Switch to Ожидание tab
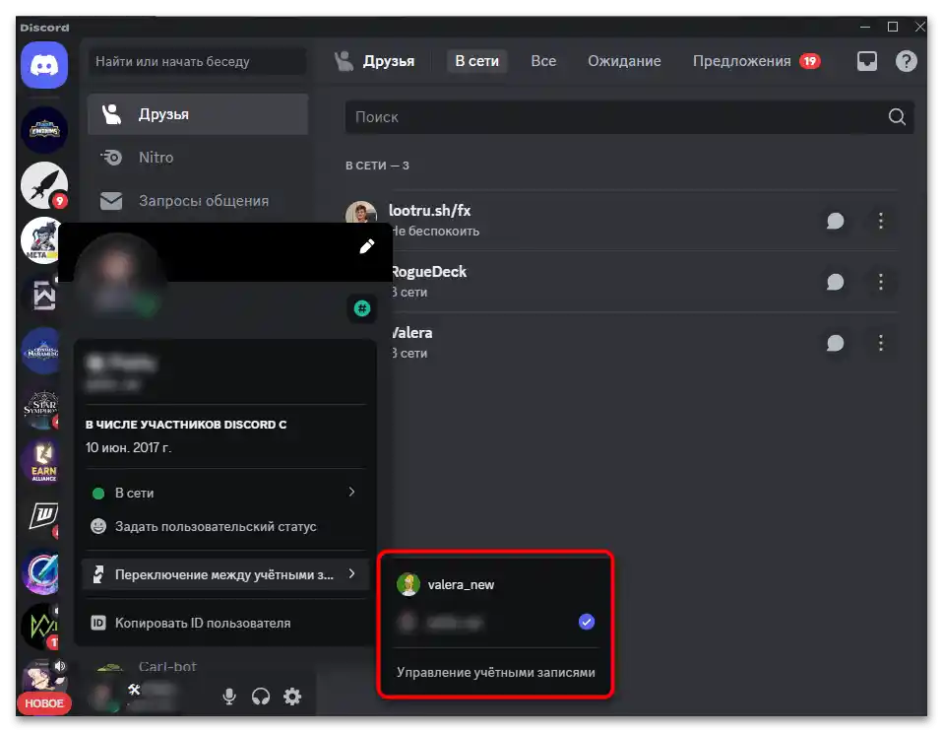 pyautogui.click(x=624, y=61)
